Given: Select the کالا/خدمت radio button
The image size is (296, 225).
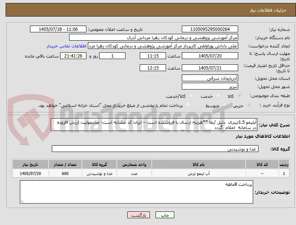Looking at the screenshot, I should click(x=192, y=96).
